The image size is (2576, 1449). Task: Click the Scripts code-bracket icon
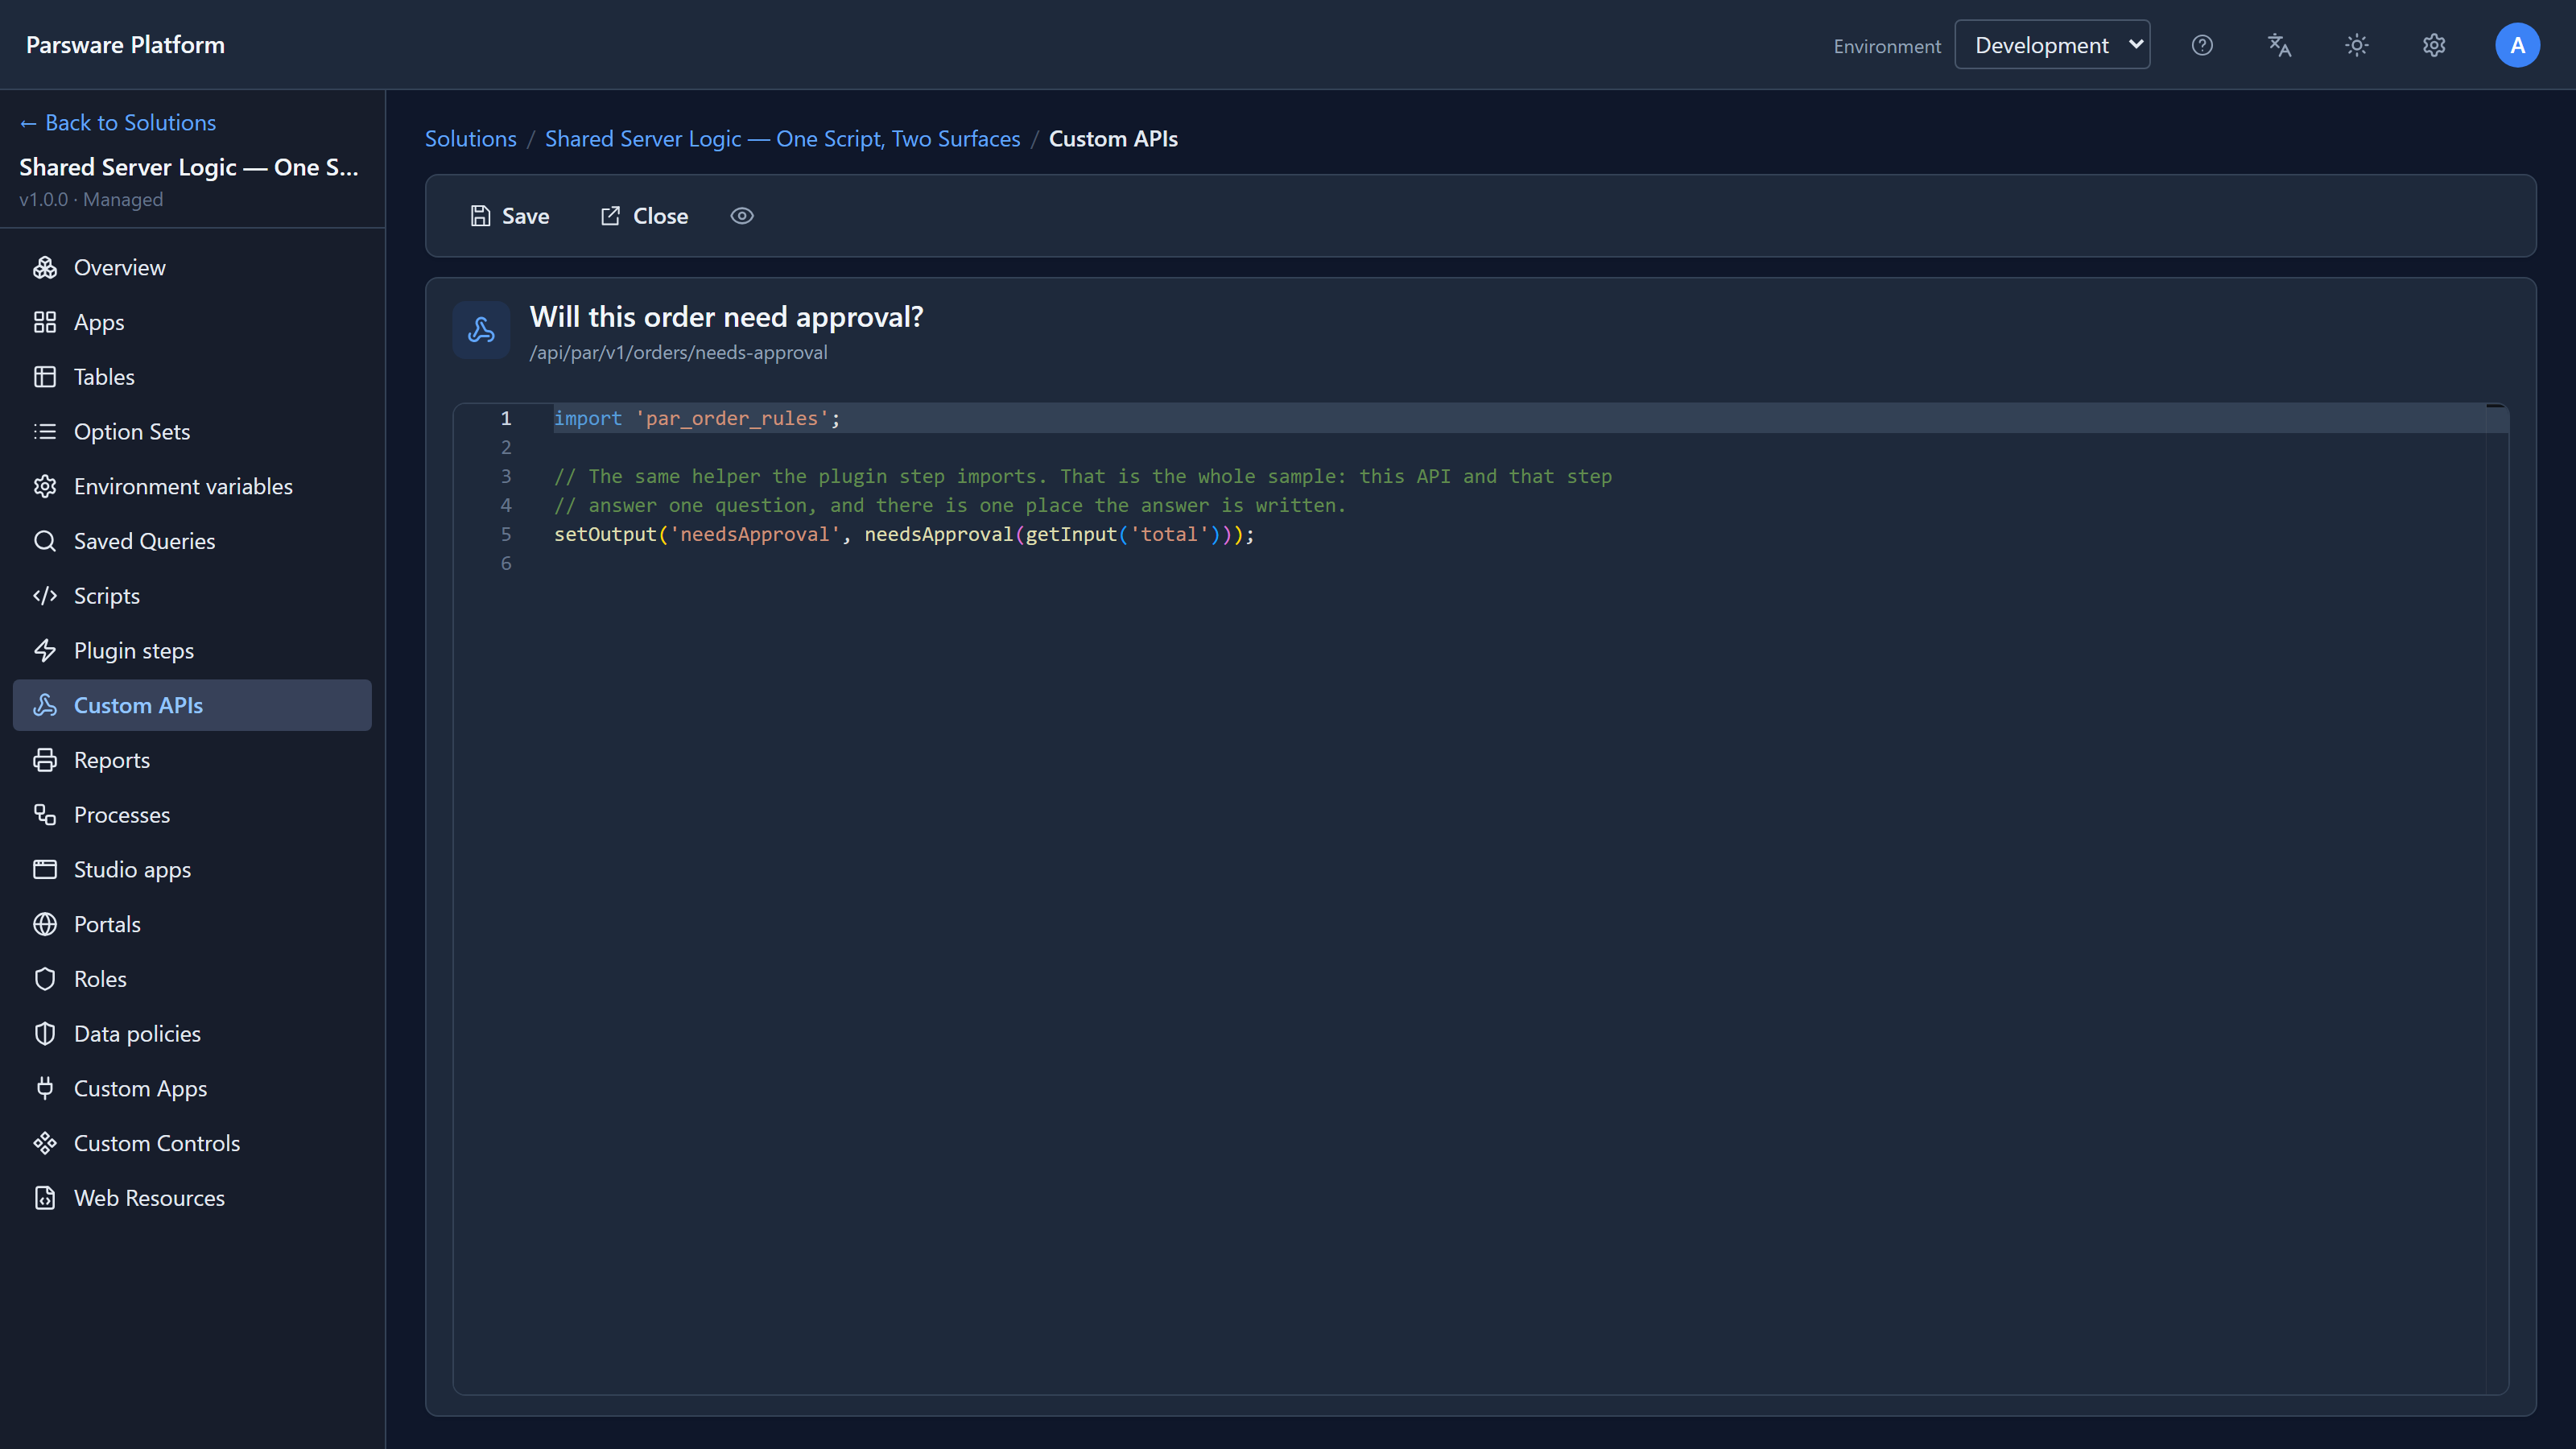[45, 596]
